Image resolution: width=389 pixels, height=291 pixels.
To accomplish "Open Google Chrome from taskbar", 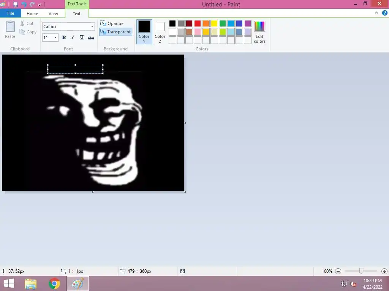I will (x=54, y=283).
